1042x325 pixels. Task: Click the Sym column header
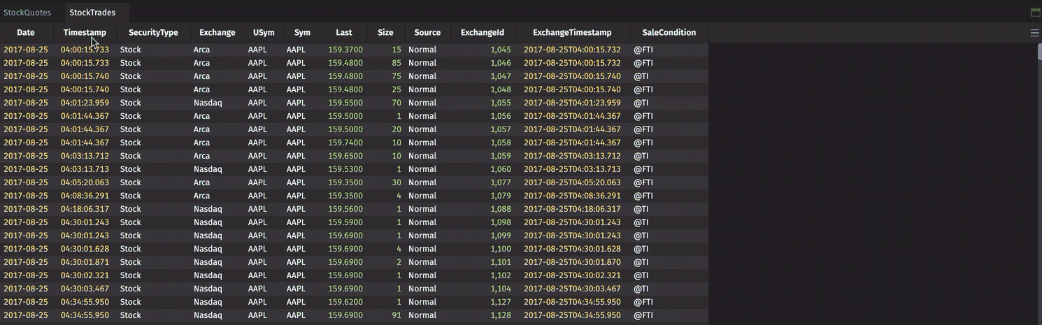click(x=302, y=33)
